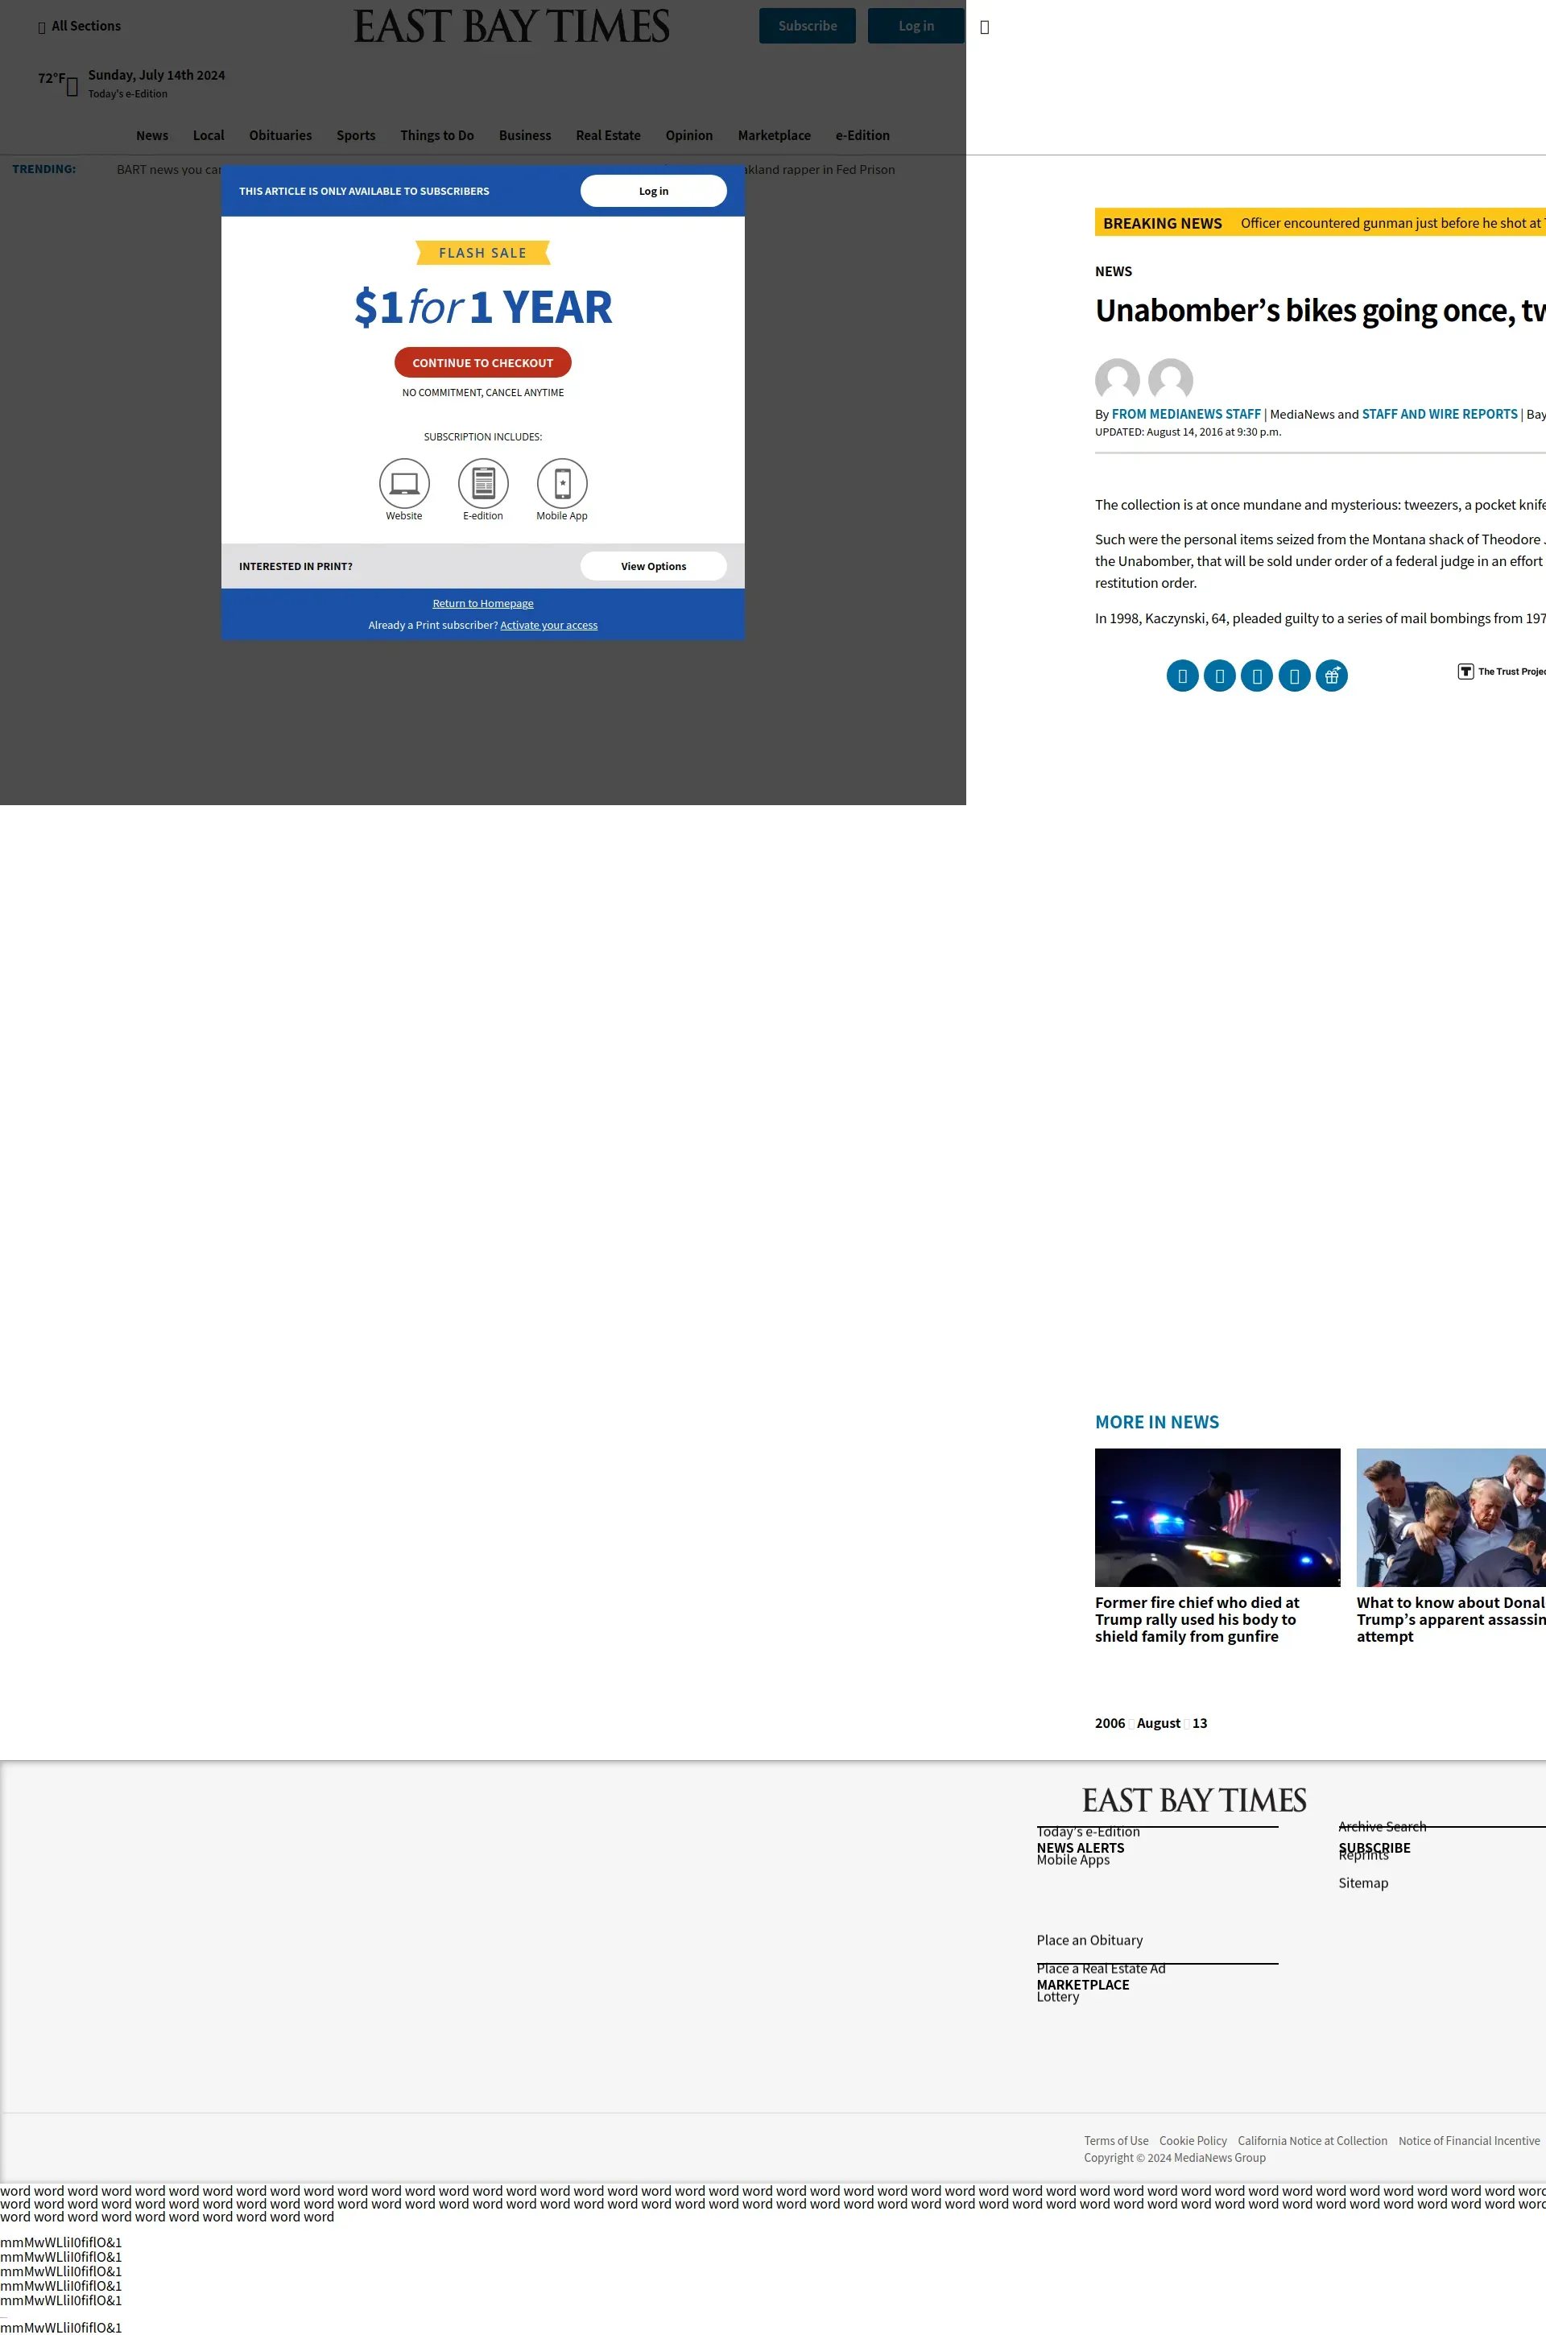Screen dimensions: 1546x2335
Task: Click Cookie Policy link
Action: coord(1193,2141)
